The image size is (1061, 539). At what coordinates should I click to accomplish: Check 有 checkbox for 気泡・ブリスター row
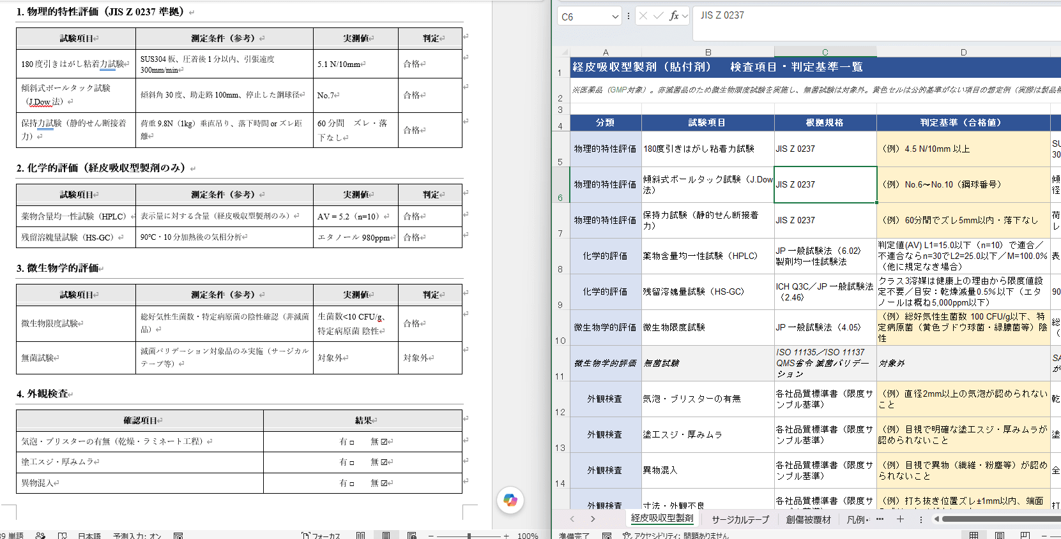[x=351, y=442]
